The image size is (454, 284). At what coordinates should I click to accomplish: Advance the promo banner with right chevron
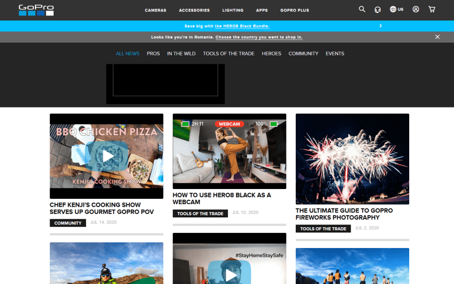[380, 26]
